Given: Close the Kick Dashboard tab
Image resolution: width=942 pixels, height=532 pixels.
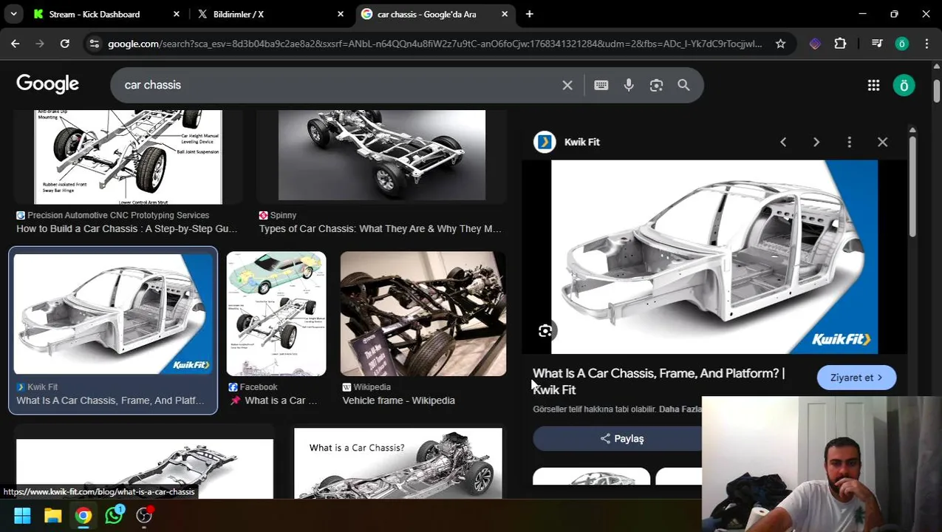Looking at the screenshot, I should click(x=176, y=14).
